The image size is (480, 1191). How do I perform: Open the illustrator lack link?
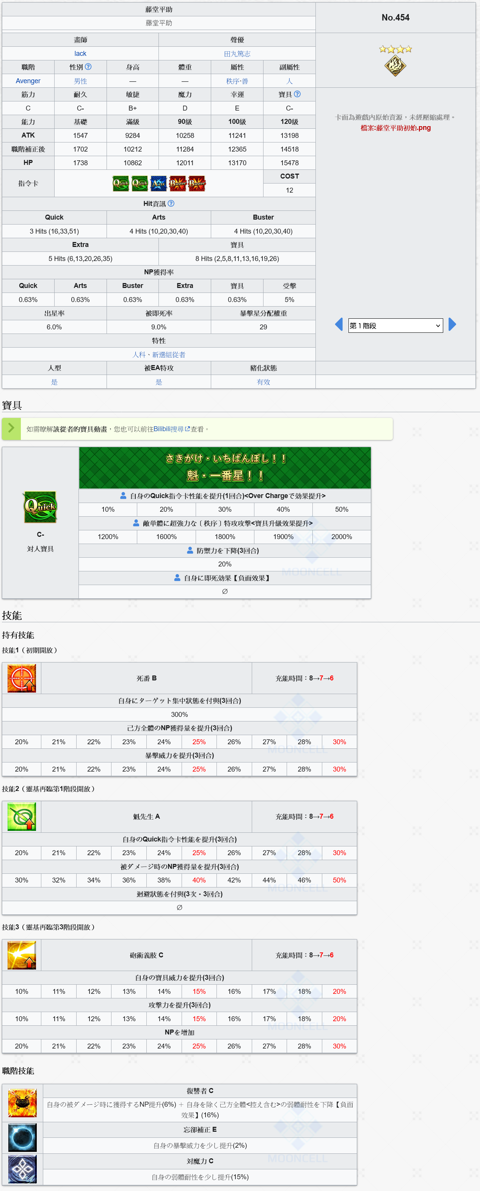(x=80, y=54)
